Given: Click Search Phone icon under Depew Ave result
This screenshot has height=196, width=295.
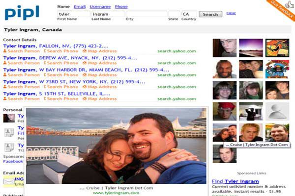Looking at the screenshot, I should pyautogui.click(x=45, y=63).
